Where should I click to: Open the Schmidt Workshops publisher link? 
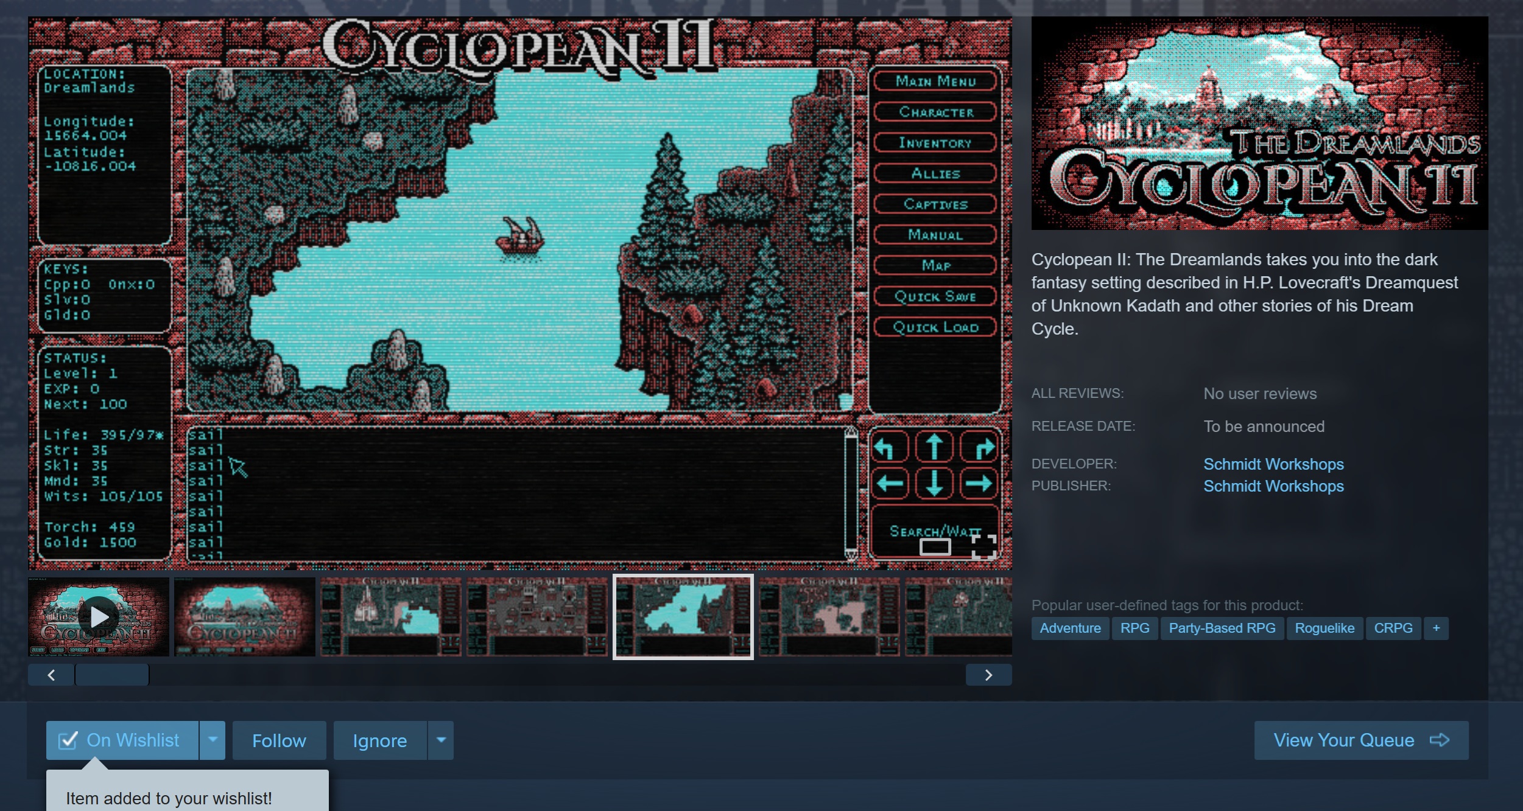[1273, 486]
